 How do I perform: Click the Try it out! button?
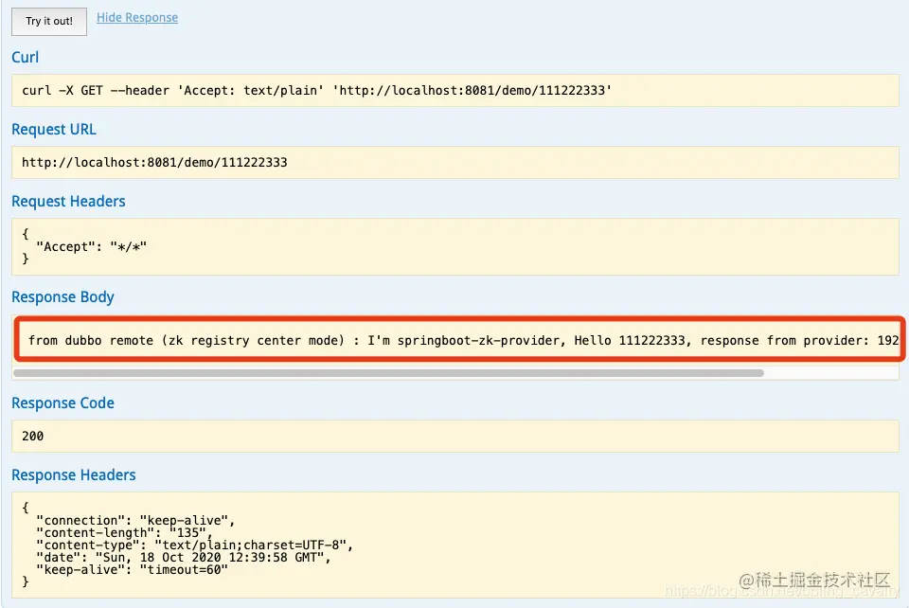point(49,22)
